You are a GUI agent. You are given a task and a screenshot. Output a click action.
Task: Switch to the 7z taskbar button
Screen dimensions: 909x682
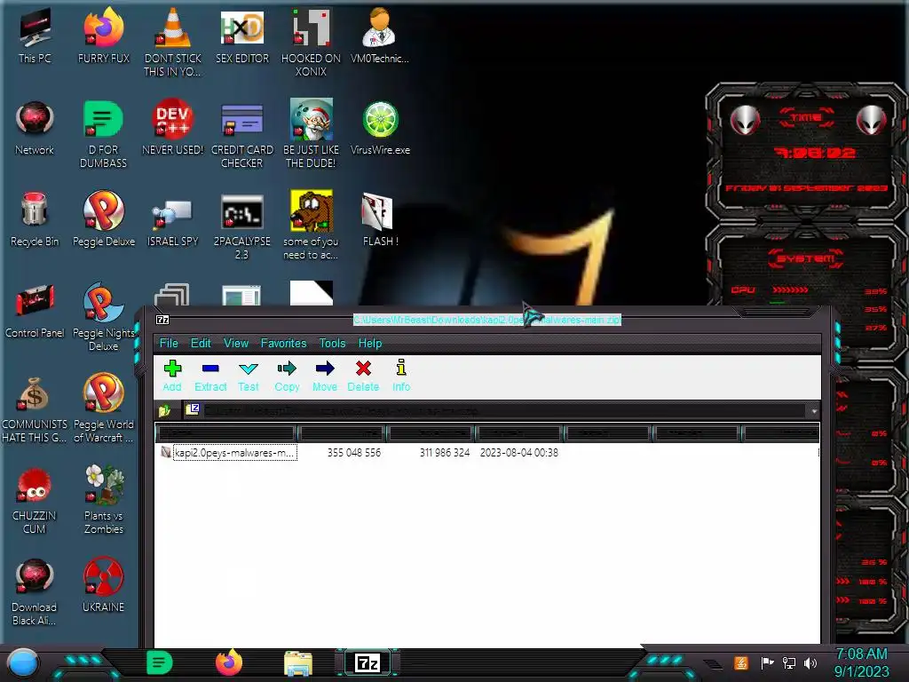(x=368, y=662)
